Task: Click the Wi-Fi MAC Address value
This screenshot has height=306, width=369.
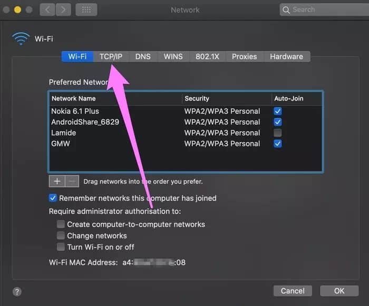Action: [154, 262]
